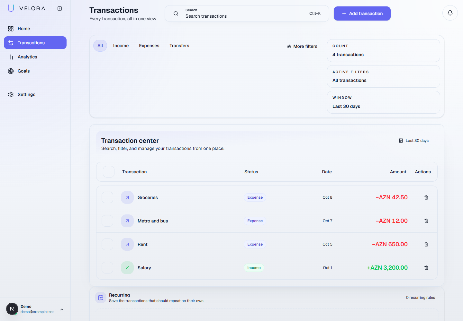This screenshot has height=321, width=463.
Task: Collapse the sidebar with the panel icon
Action: 60,9
